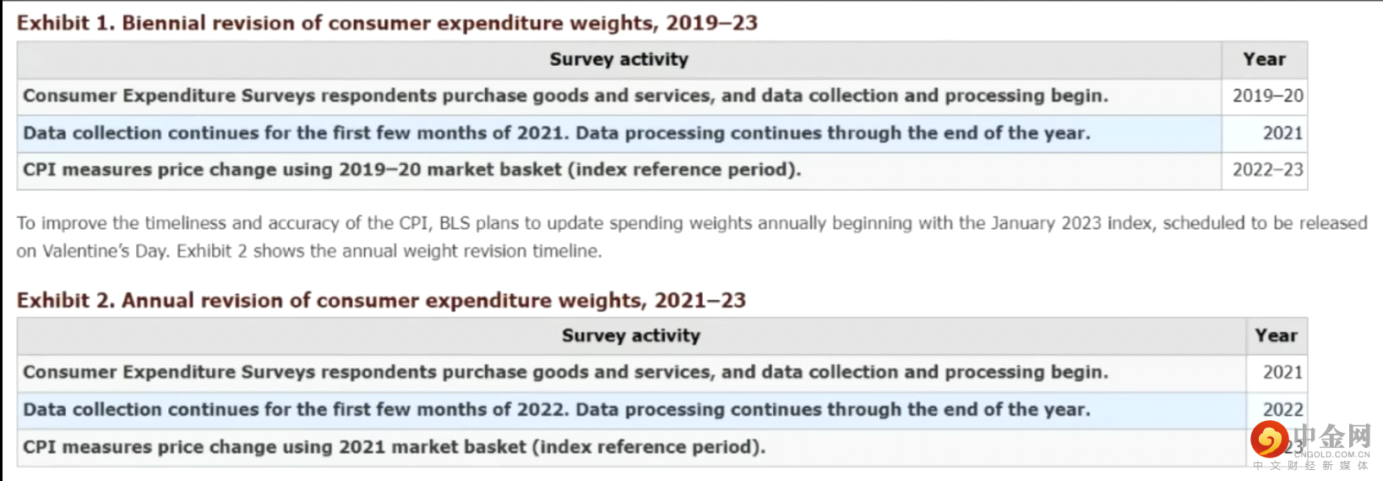Select highlighted row mentioning months of 2022

[662, 409]
